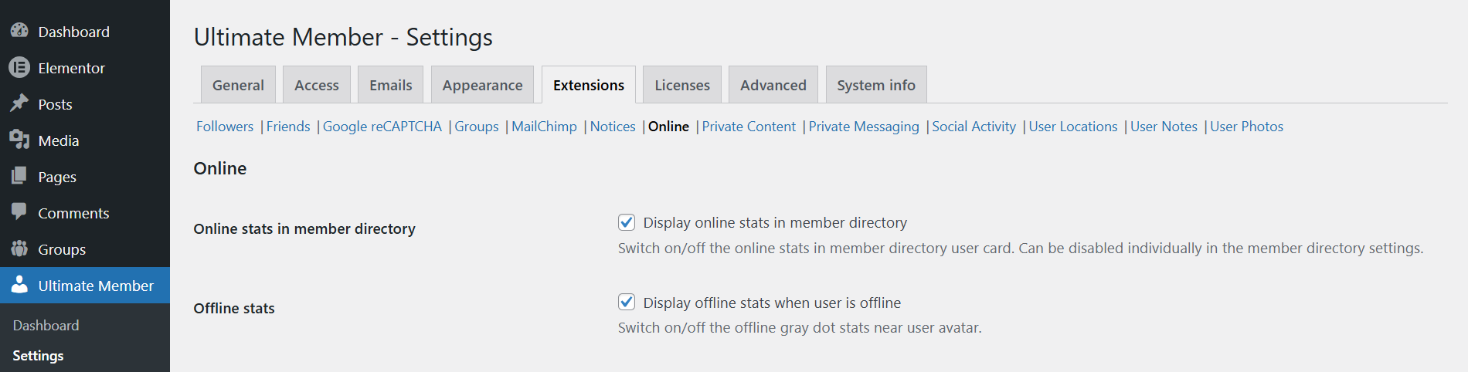
Task: Go to Posts in sidebar
Action: (85, 104)
